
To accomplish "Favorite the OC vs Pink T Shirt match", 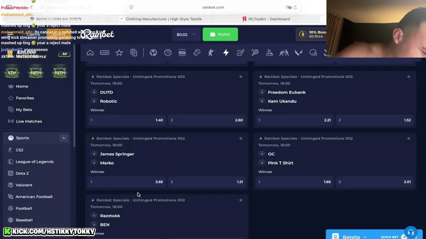I will tap(409, 138).
